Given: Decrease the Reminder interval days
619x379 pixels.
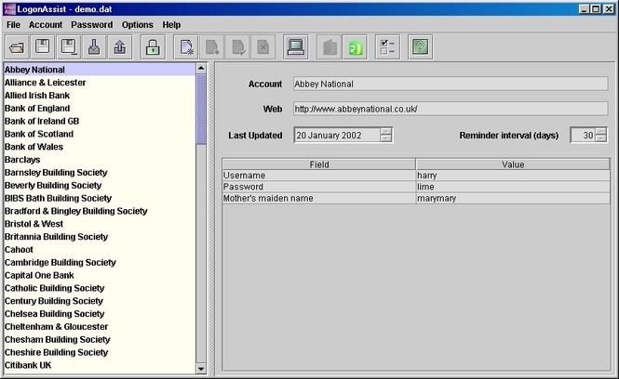Looking at the screenshot, I should [600, 138].
